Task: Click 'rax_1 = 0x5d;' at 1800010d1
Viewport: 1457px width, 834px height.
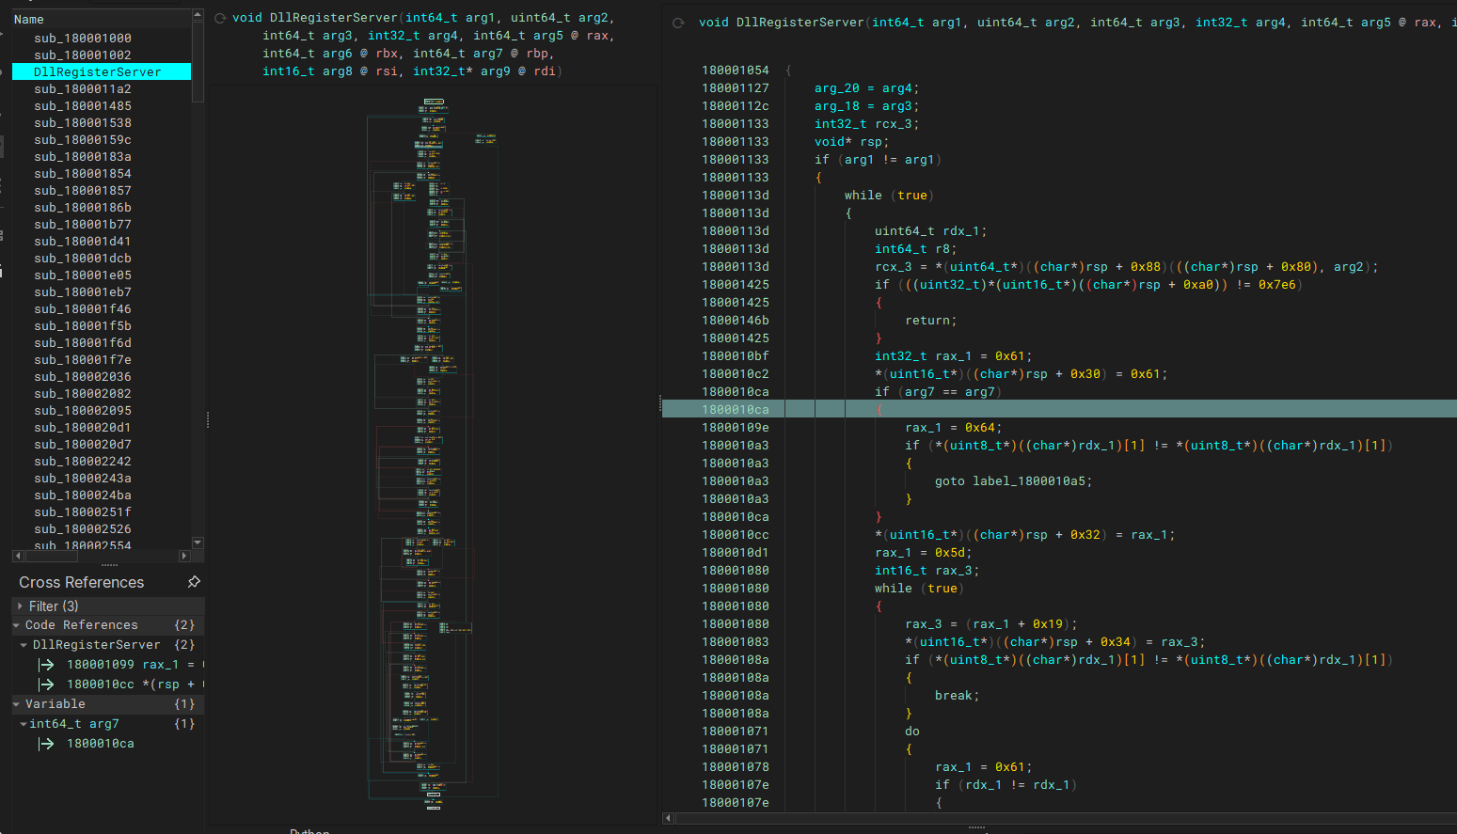Action: click(x=923, y=552)
